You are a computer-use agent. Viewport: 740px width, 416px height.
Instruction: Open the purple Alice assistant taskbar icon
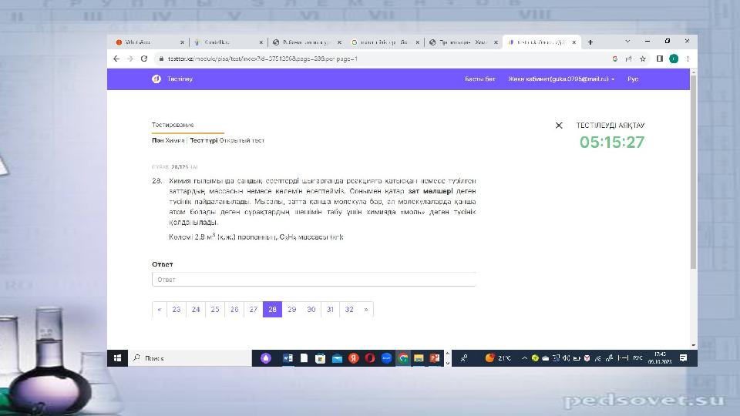[x=266, y=358]
